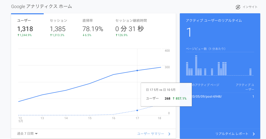Click the x-axis label 14
266x139 pixels.
point(66,118)
